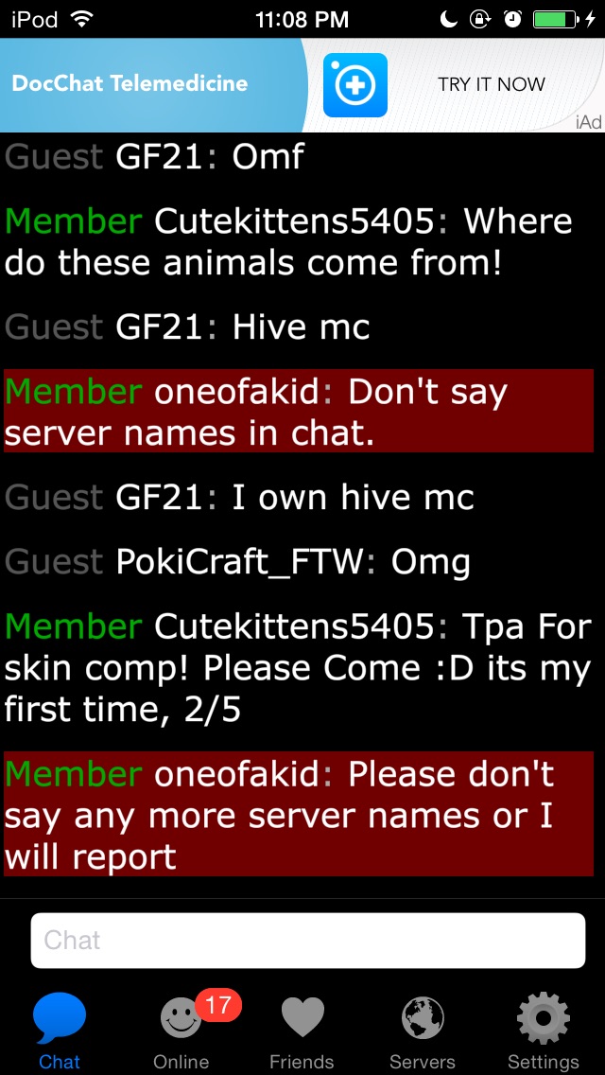Tap the DocChat blue plus app icon
This screenshot has height=1075, width=605.
354,85
